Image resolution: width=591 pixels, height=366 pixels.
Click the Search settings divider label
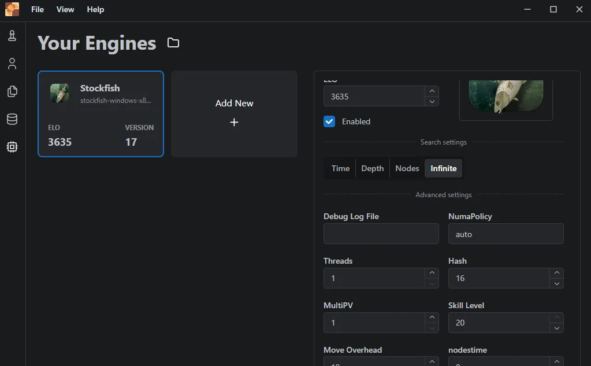pyautogui.click(x=444, y=142)
